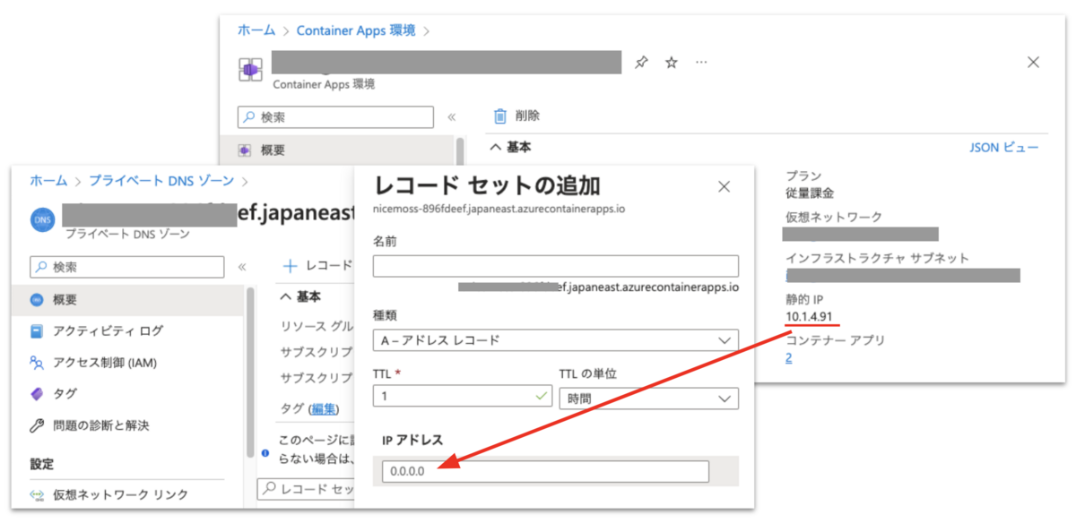Close the Container Apps environment blade
This screenshot has width=1076, height=523.
click(1033, 62)
